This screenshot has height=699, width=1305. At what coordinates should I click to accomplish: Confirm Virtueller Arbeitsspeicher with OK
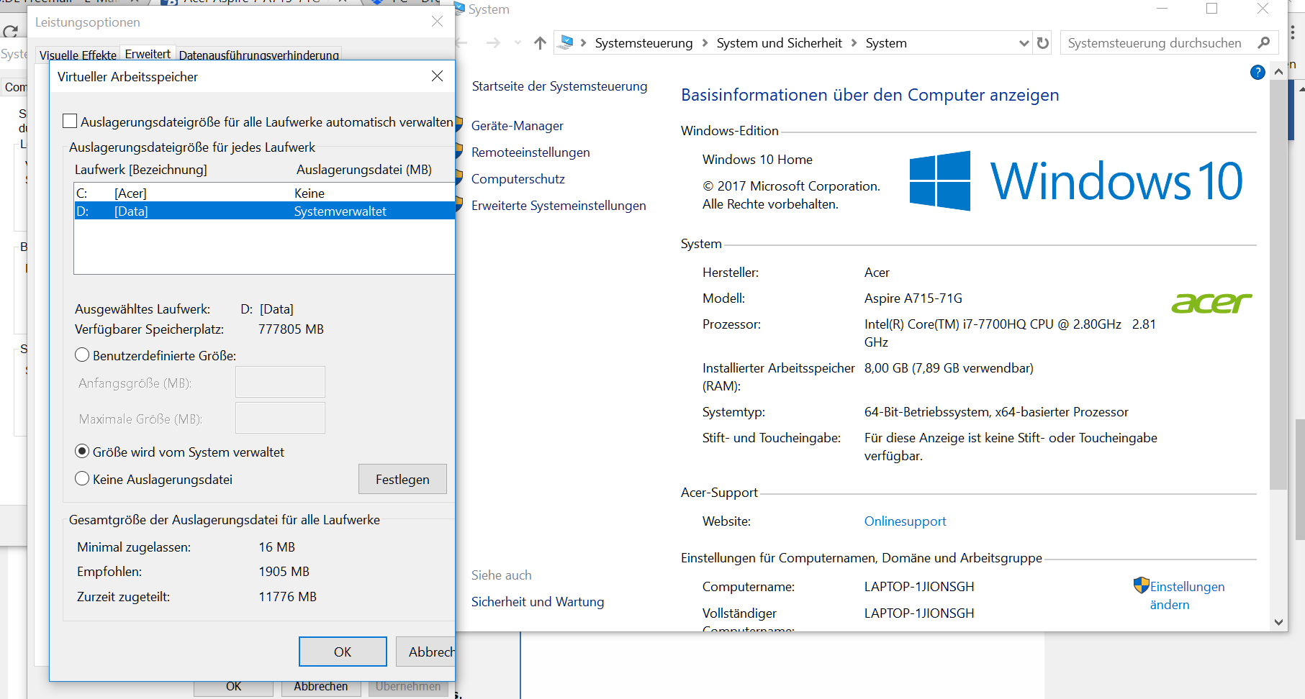(x=343, y=652)
